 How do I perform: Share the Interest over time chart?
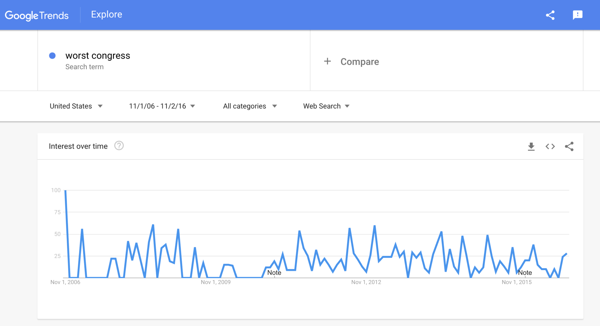569,146
